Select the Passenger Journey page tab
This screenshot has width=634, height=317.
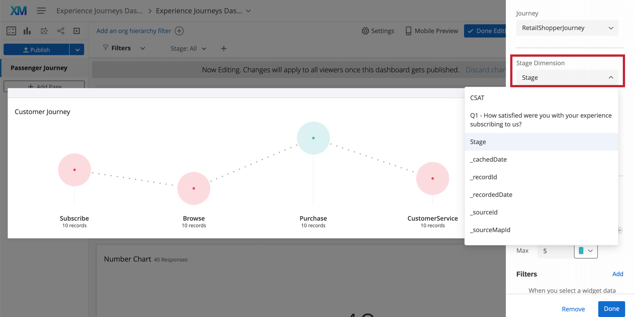pos(39,68)
